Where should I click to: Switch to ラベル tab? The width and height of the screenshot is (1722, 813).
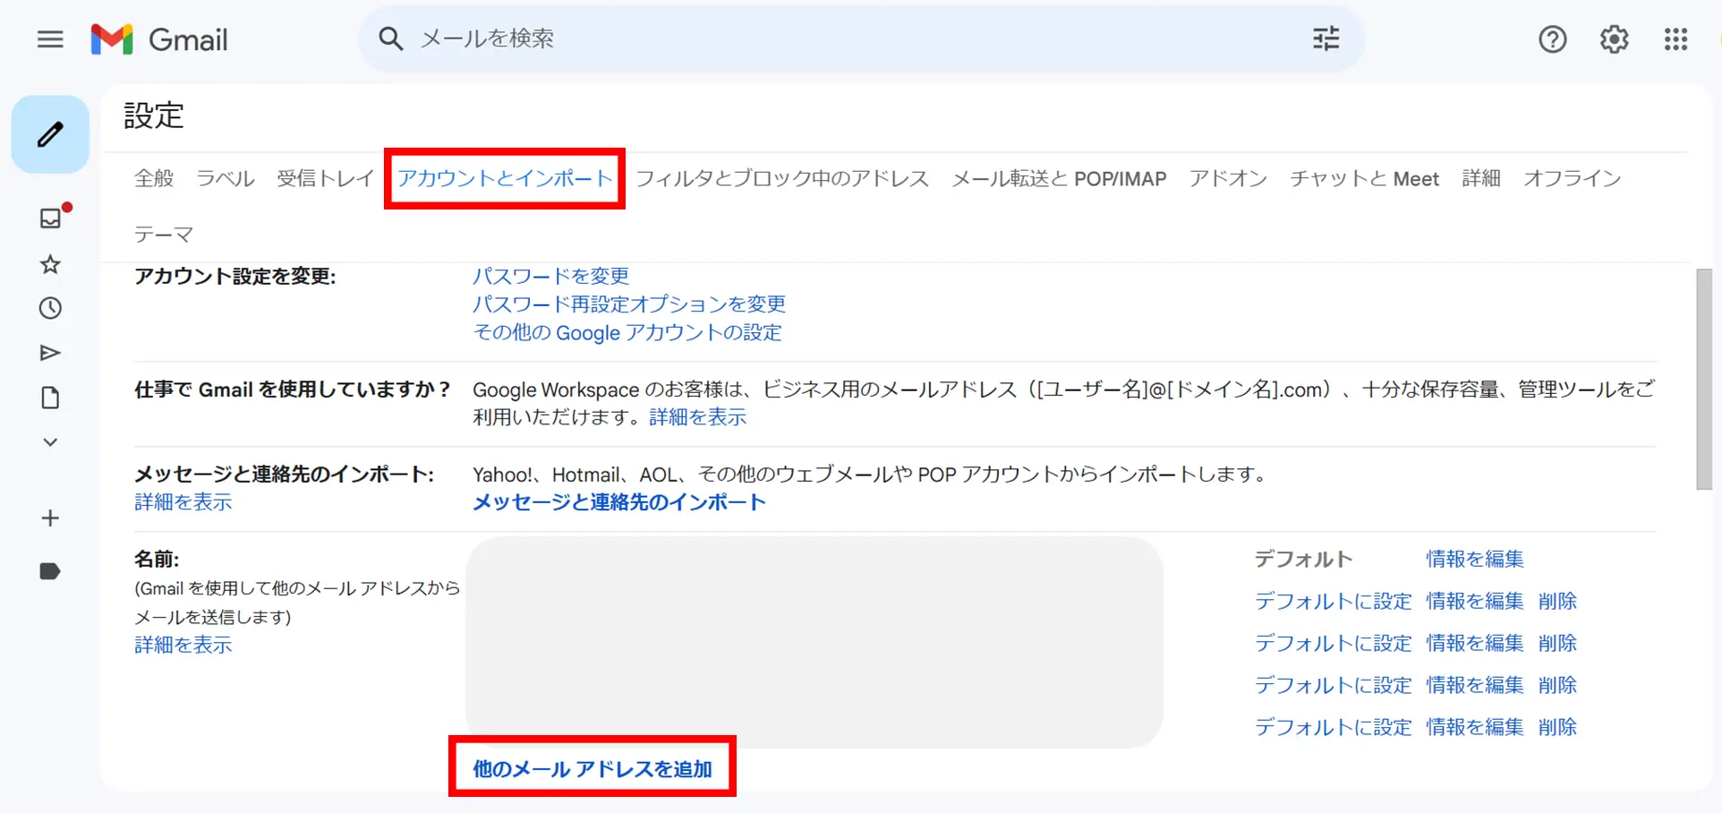[x=226, y=178]
